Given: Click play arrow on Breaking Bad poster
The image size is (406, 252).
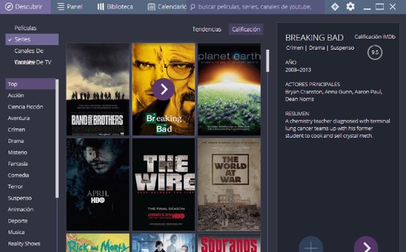Looking at the screenshot, I should click(x=164, y=89).
